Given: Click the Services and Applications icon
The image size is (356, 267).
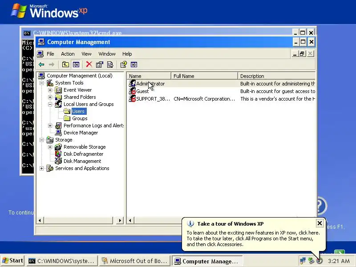Looking at the screenshot, I should point(50,168).
